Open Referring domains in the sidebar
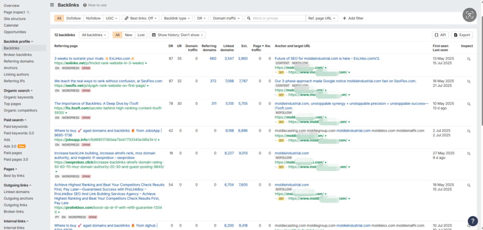483x230 pixels. 19,61
